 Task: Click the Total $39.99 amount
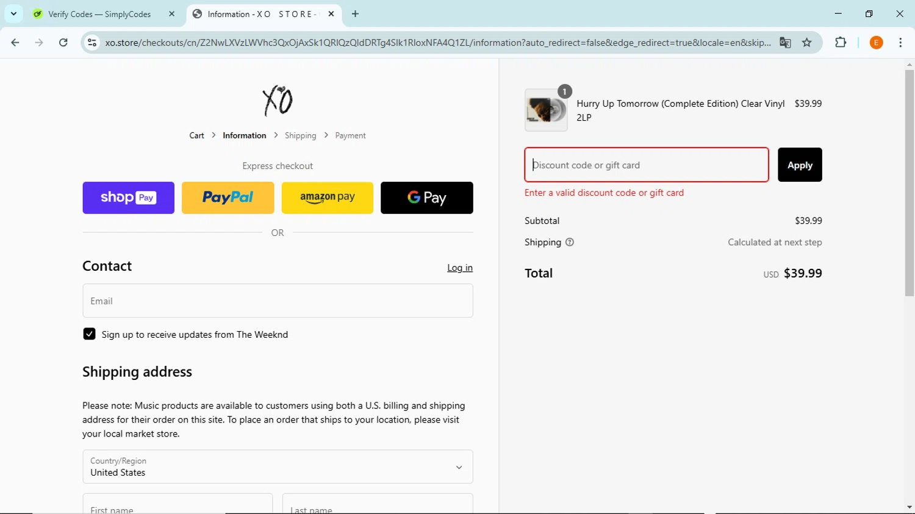803,273
